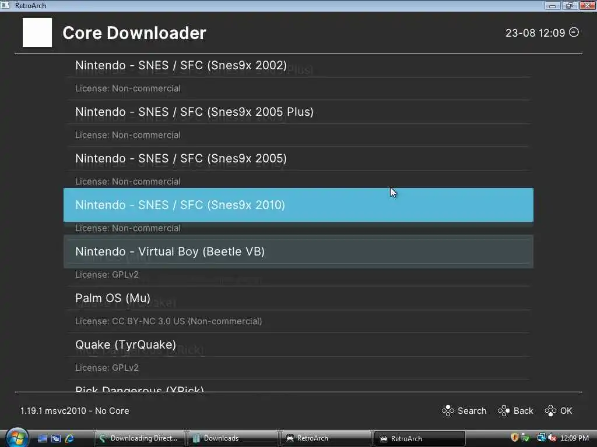This screenshot has height=447, width=597.
Task: Close the RetroArch window
Action: click(x=587, y=6)
